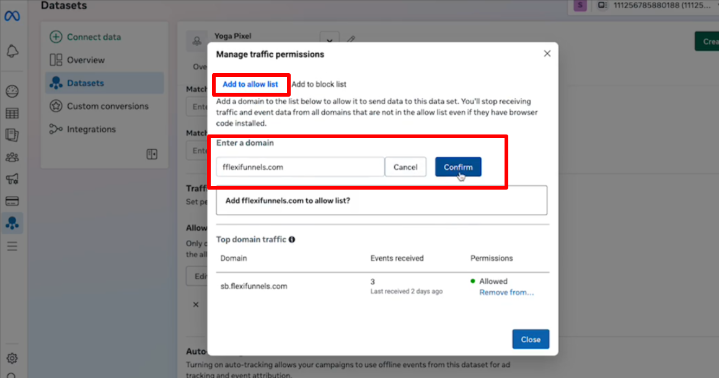Image resolution: width=719 pixels, height=378 pixels.
Task: Open the table grid icon in left rail
Action: 12,113
